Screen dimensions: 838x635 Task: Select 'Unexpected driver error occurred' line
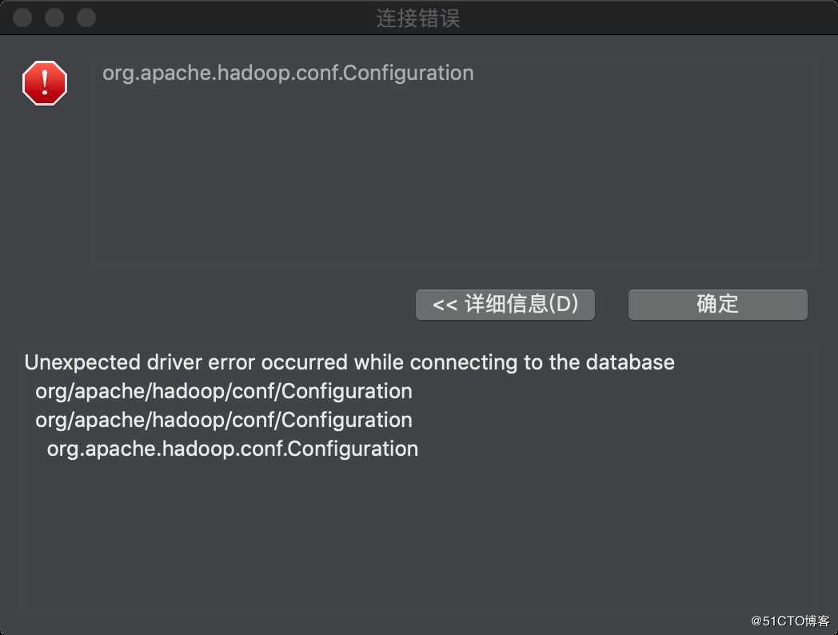click(349, 362)
